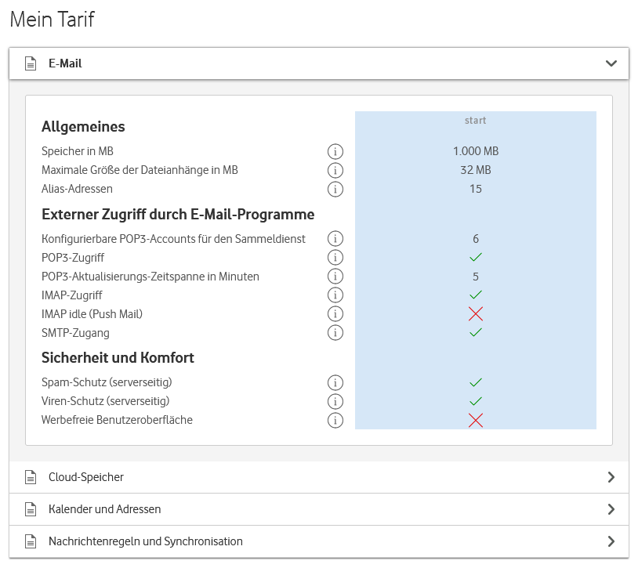Select the Cloud-Speicher section title
This screenshot has height=568, width=638.
[x=86, y=477]
